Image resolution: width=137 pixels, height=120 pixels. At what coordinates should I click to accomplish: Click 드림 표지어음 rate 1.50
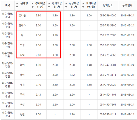89,45
